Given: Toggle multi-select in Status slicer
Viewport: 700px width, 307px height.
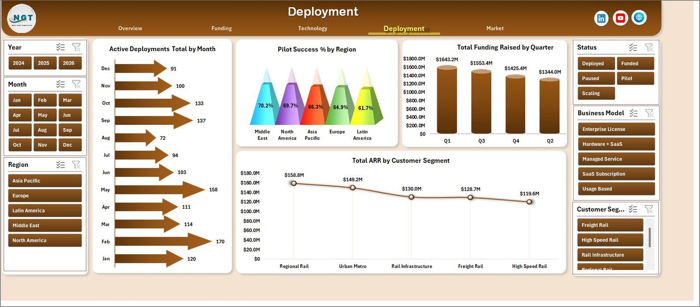Looking at the screenshot, I should [633, 47].
